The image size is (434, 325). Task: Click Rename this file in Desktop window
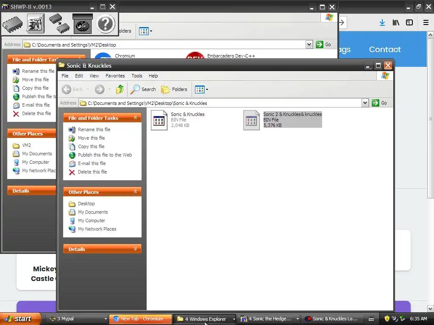coord(33,71)
